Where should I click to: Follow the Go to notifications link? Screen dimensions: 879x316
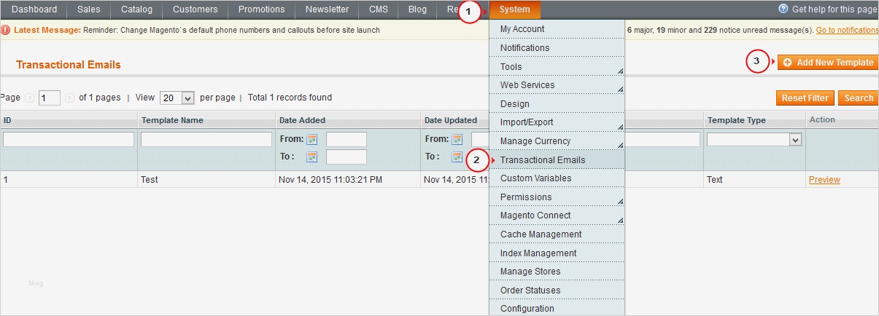tap(847, 30)
